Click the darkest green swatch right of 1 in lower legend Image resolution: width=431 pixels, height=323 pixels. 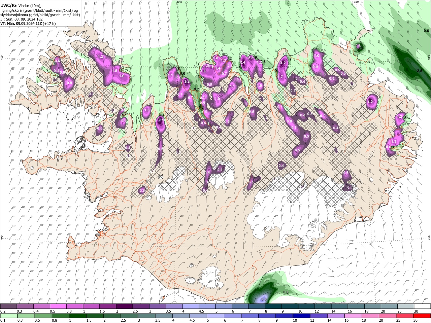coord(77,316)
